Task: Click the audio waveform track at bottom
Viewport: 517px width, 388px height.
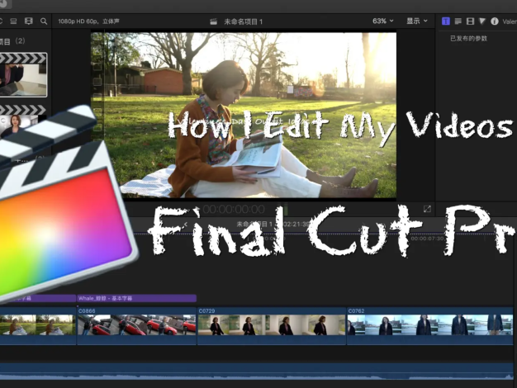Action: tap(257, 371)
